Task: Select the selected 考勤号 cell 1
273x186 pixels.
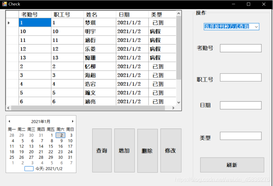Action: [x=35, y=23]
